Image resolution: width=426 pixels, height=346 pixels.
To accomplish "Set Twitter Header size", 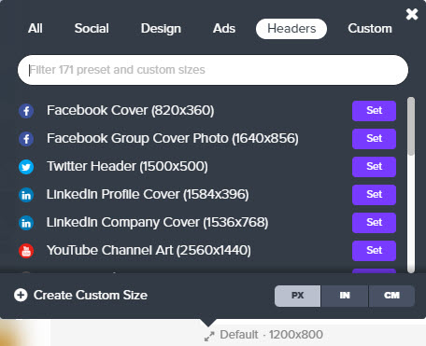I will [374, 167].
